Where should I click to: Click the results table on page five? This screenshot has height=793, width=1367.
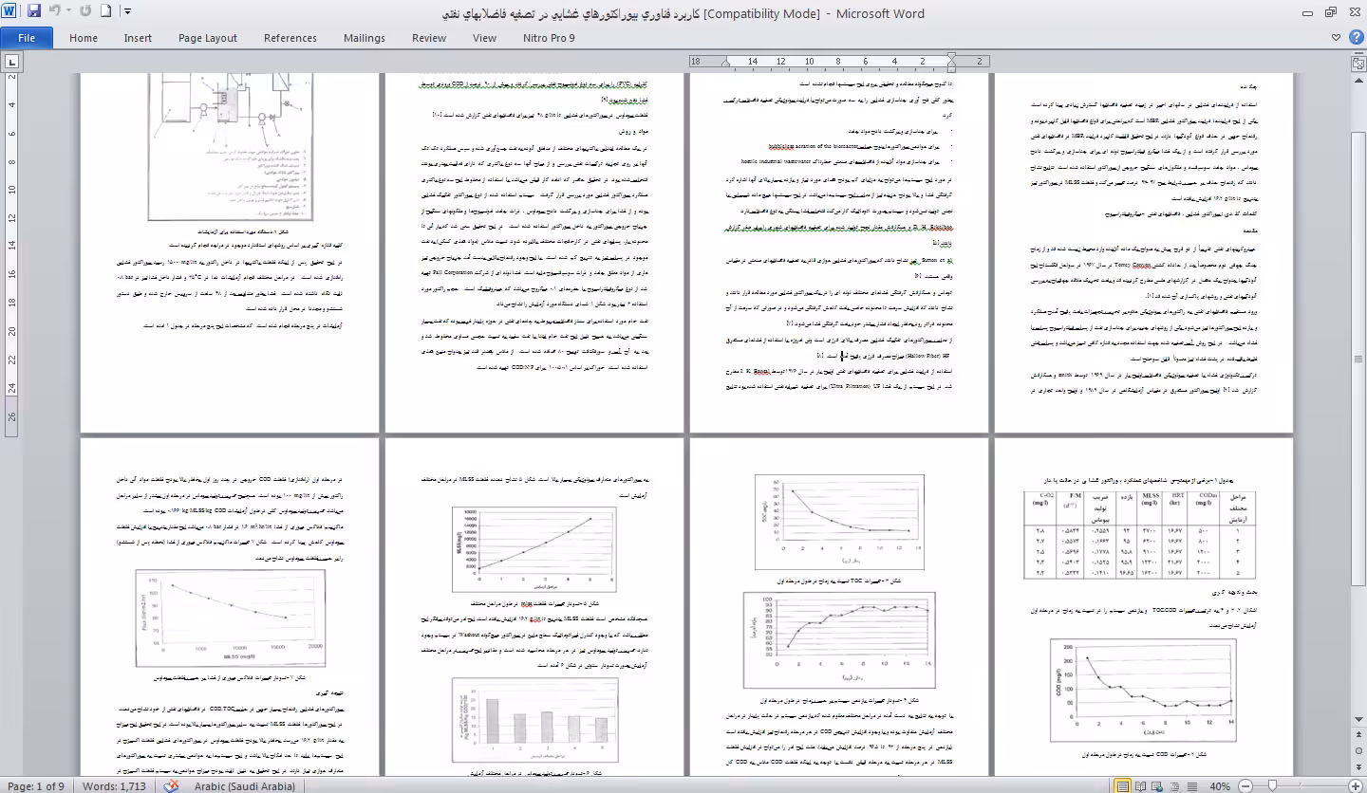click(1139, 534)
